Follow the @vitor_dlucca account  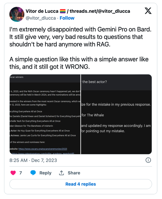tap(67, 18)
